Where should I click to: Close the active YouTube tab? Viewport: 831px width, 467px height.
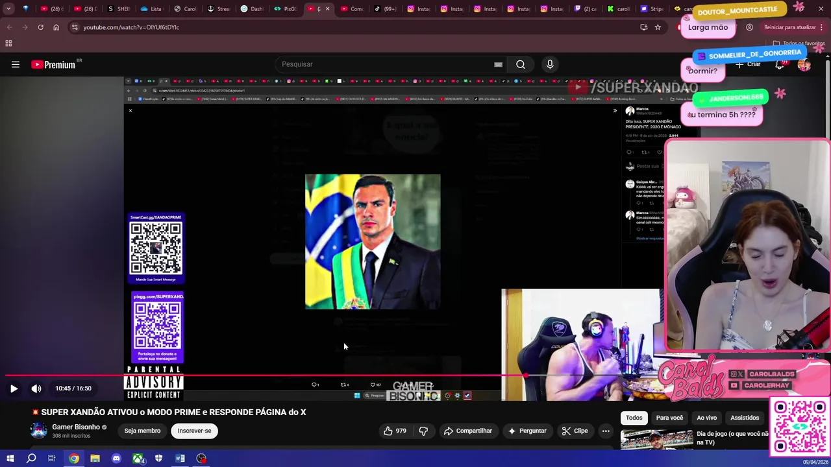coord(327,9)
